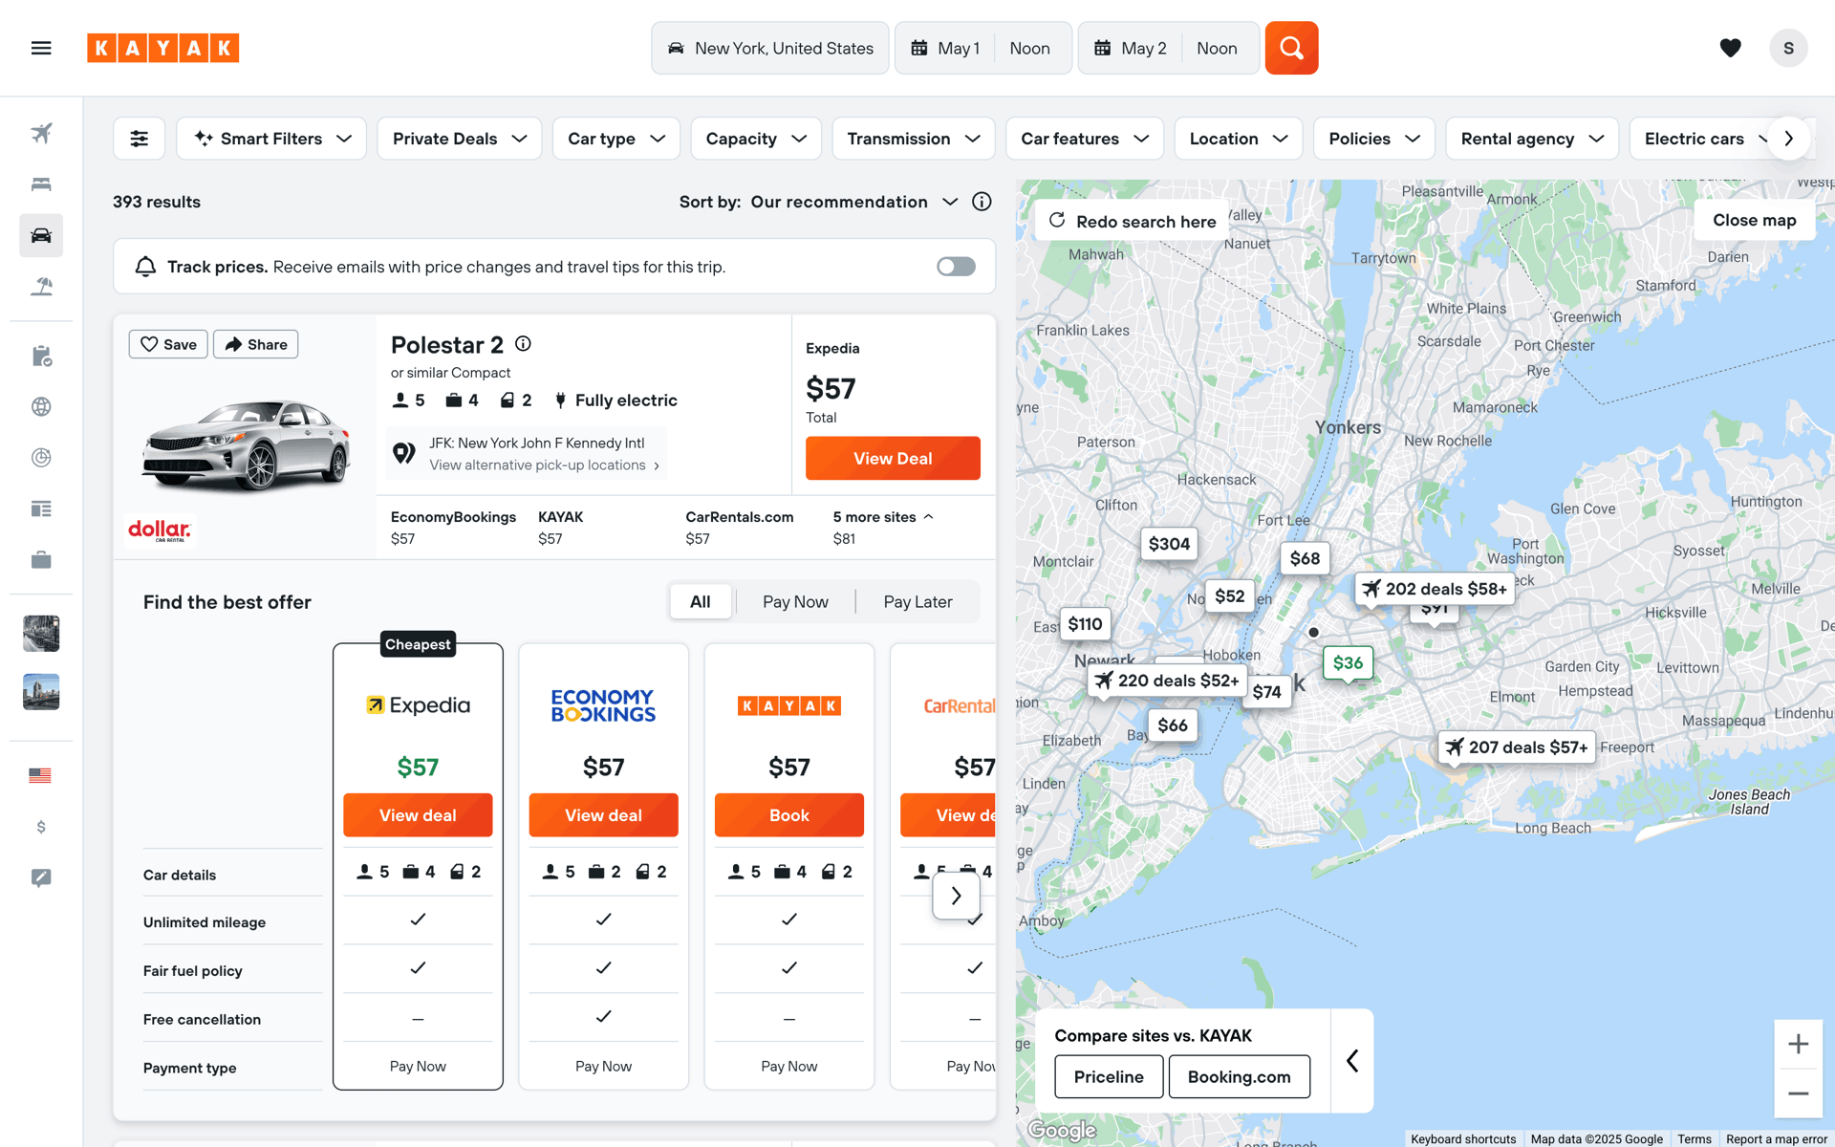
Task: Click the KAYAK logo
Action: click(162, 48)
